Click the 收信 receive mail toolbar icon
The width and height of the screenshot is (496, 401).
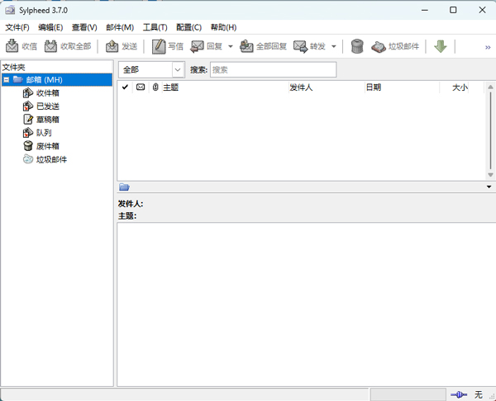(12, 46)
